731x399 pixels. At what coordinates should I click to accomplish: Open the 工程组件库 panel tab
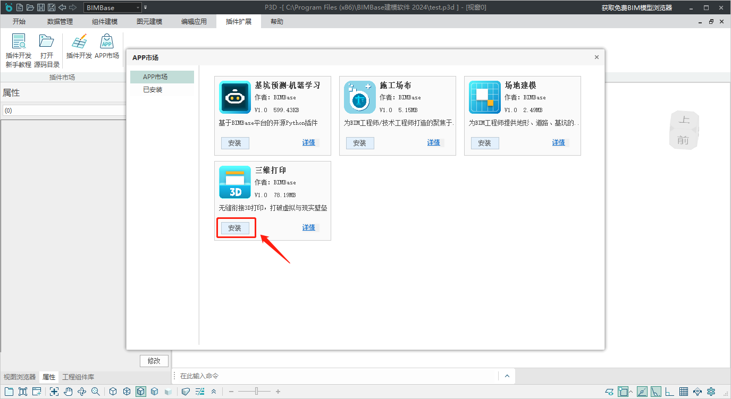78,377
